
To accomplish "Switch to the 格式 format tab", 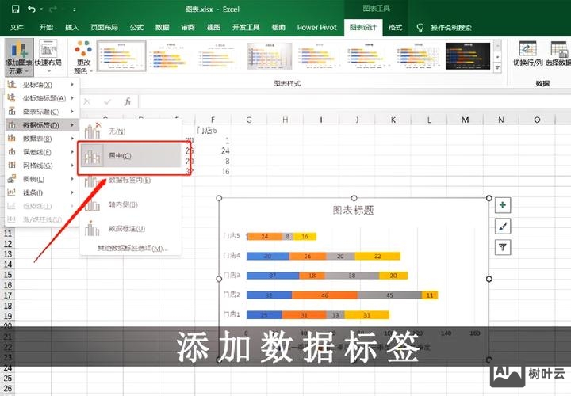I will click(x=396, y=27).
